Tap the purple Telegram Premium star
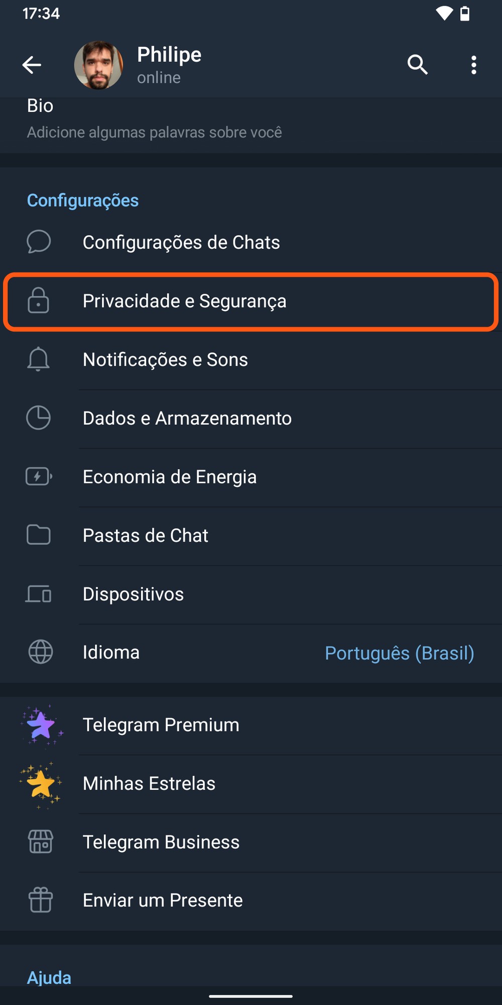Viewport: 502px width, 1005px height. tap(41, 725)
